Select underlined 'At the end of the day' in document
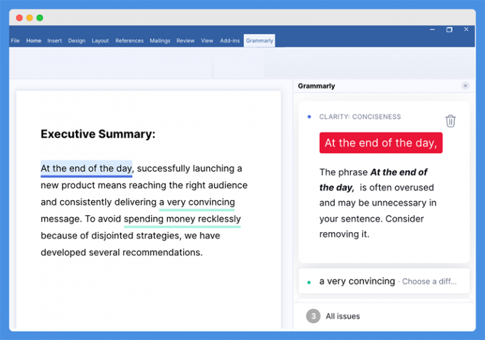This screenshot has height=340, width=485. [87, 168]
